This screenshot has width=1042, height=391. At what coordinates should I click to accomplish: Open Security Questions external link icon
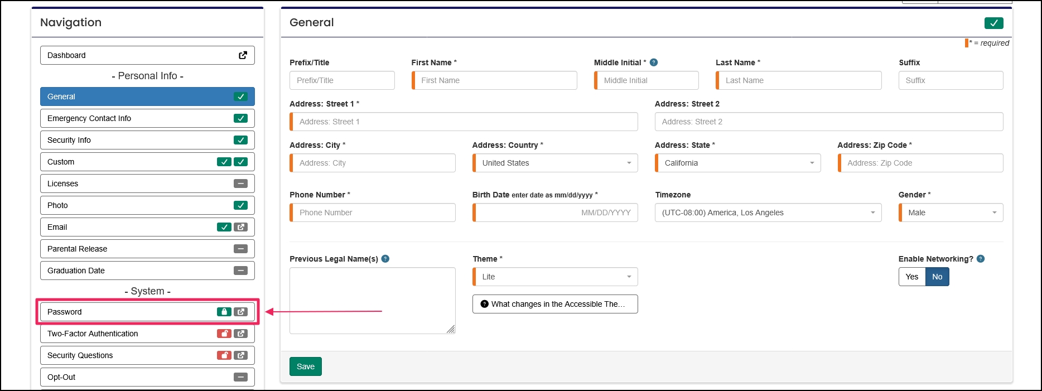[x=240, y=355]
